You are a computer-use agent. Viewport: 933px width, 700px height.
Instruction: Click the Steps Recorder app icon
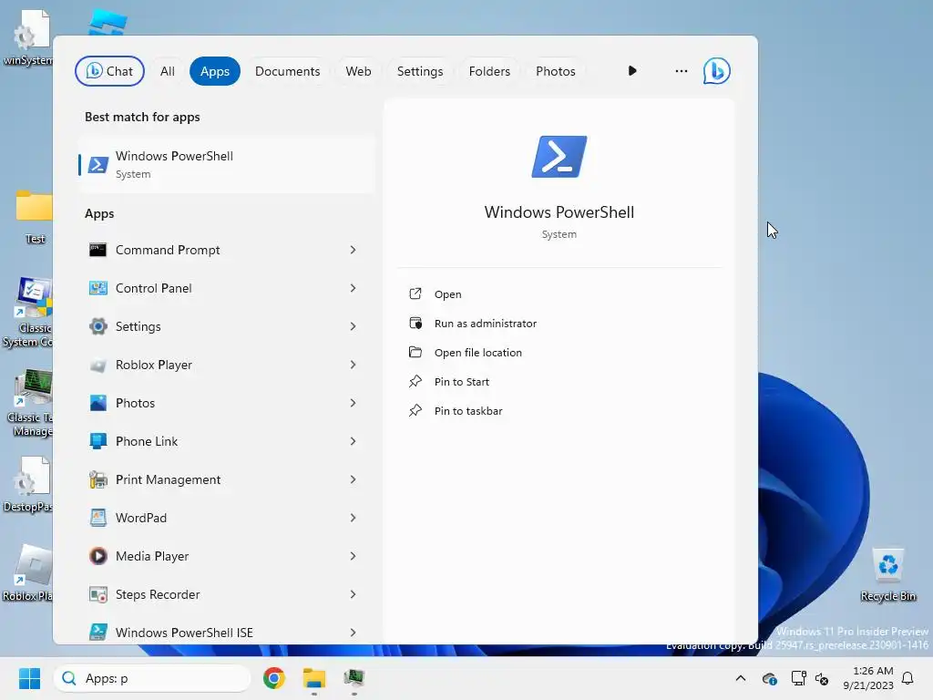(97, 594)
